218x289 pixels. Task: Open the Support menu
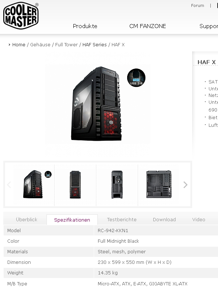pos(209,26)
